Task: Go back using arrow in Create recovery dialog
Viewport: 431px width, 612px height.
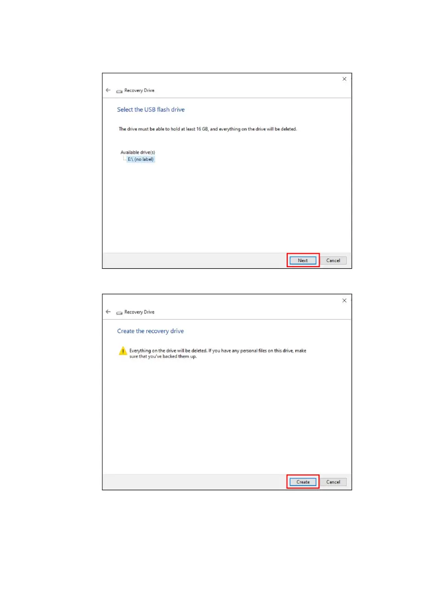Action: pyautogui.click(x=108, y=312)
